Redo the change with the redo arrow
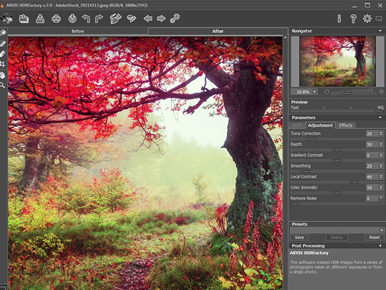386x290 pixels. 99,18
